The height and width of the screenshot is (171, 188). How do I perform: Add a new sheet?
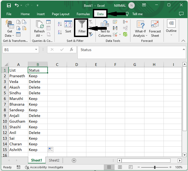coord(74,160)
